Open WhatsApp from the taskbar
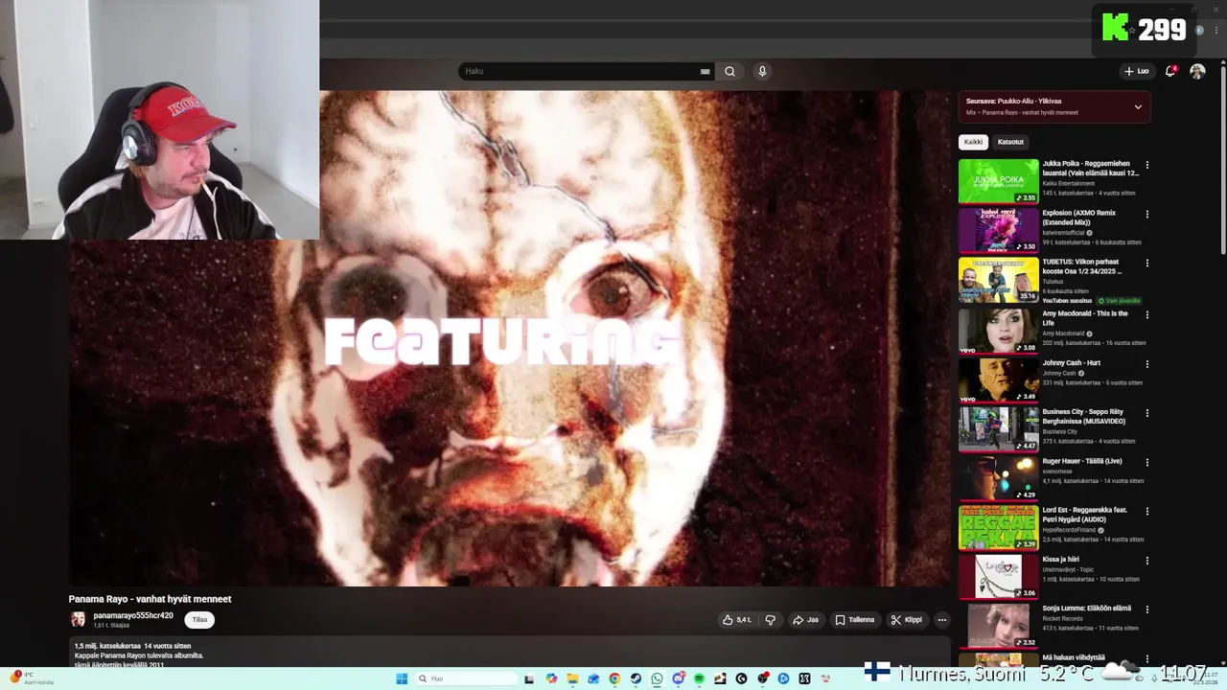 [657, 678]
